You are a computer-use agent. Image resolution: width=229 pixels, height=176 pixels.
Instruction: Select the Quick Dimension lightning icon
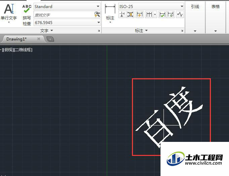pyautogui.click(x=139, y=14)
